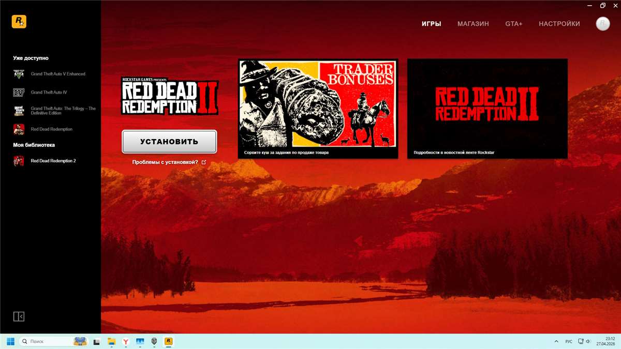Select the Red Dead Redemption icon under available games
The width and height of the screenshot is (621, 349).
click(19, 129)
